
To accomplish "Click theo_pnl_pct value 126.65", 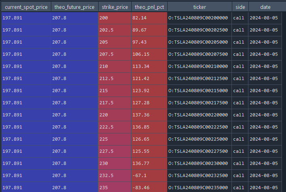I will (149, 139).
